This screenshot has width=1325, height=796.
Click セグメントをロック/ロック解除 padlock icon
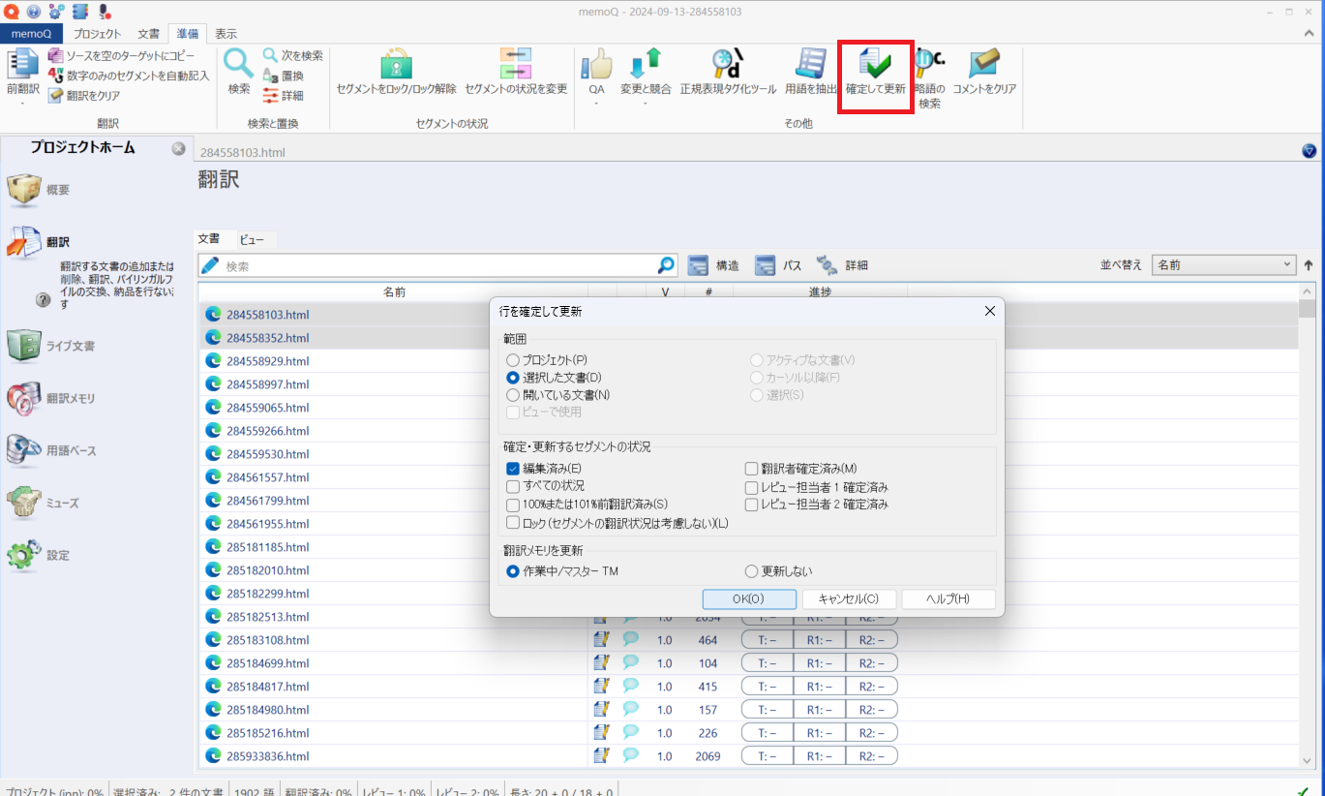[396, 64]
